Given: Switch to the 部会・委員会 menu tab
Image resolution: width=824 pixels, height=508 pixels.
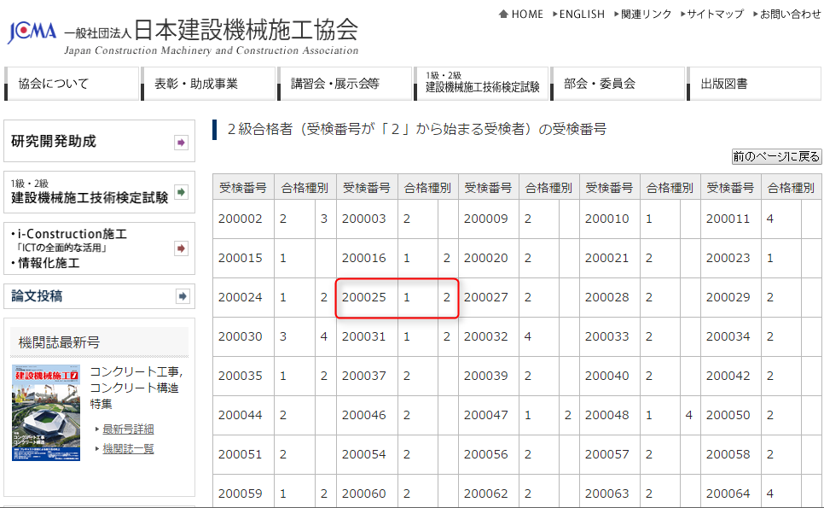Looking at the screenshot, I should coord(618,84).
